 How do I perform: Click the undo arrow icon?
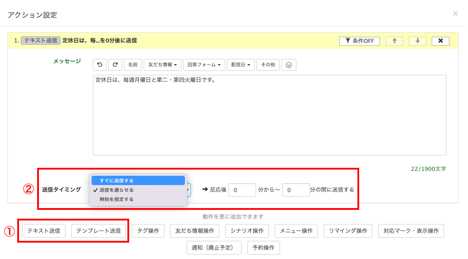(100, 65)
